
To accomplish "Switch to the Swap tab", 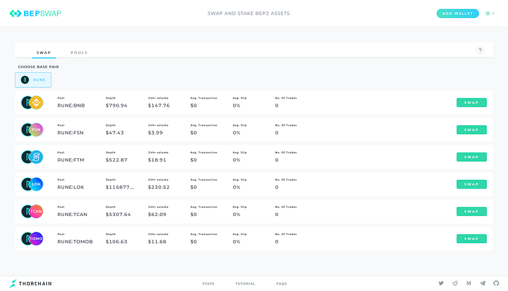I will pos(44,53).
